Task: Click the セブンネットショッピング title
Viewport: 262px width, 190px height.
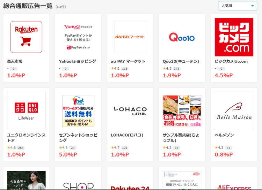Action: pyautogui.click(x=78, y=138)
